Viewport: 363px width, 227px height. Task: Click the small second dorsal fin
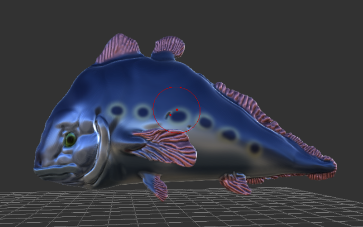tap(169, 46)
